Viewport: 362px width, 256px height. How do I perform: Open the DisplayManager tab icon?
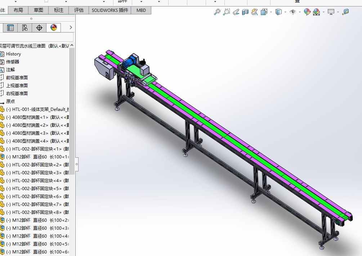54,28
